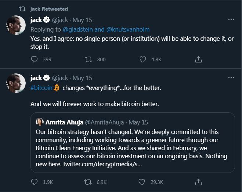This screenshot has height=192, width=242.
Task: Click the jack Retweeted label
Action: coord(49,9)
